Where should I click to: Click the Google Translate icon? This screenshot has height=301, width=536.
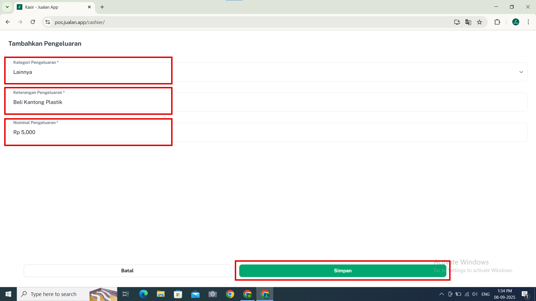[468, 22]
